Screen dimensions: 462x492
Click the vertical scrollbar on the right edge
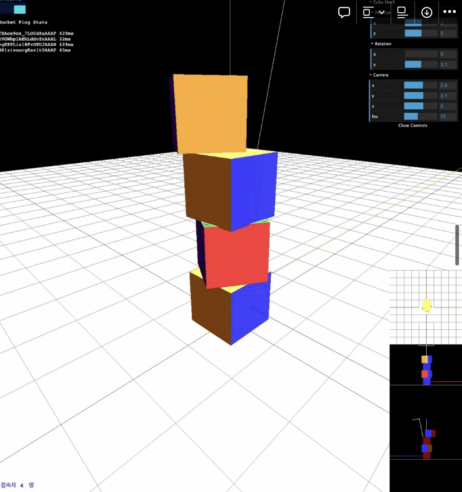(457, 245)
